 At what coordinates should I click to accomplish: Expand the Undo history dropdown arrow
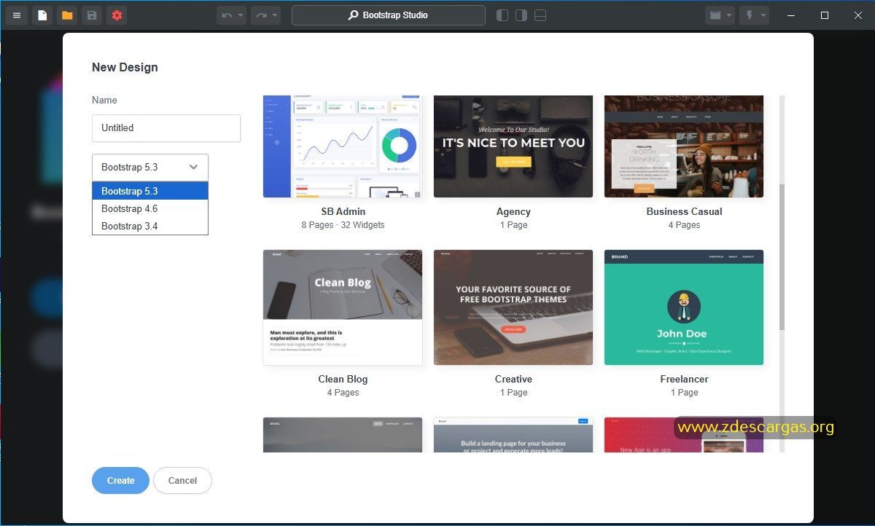point(241,15)
